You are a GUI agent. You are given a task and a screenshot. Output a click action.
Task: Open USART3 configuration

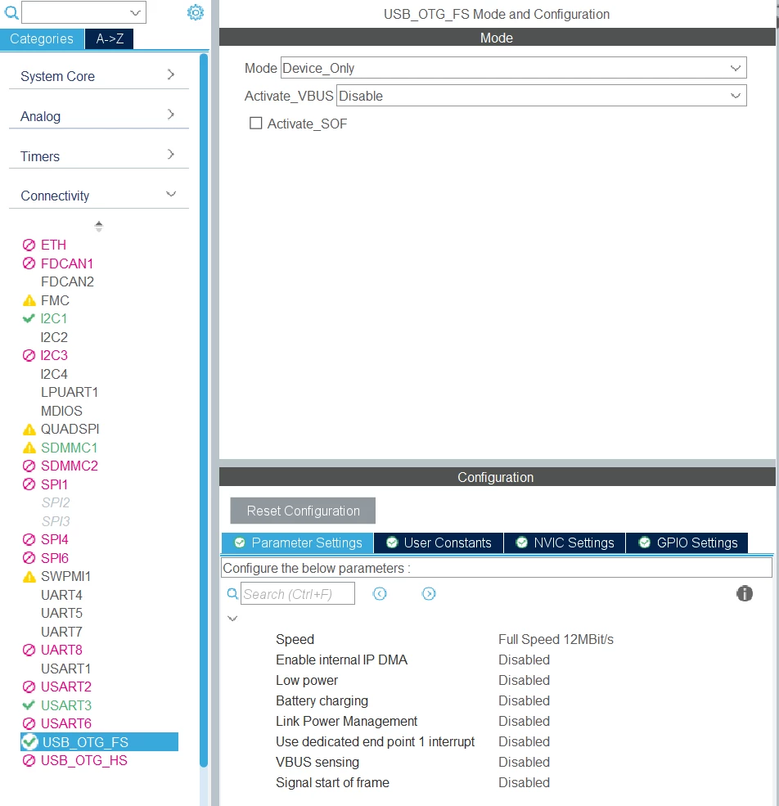(66, 705)
